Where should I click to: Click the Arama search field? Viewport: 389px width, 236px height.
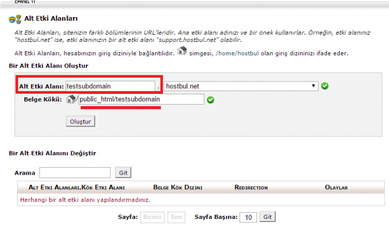(75, 173)
